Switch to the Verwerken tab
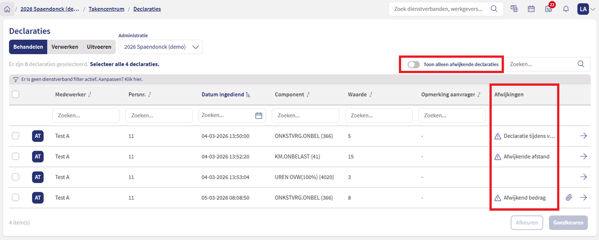 point(64,47)
